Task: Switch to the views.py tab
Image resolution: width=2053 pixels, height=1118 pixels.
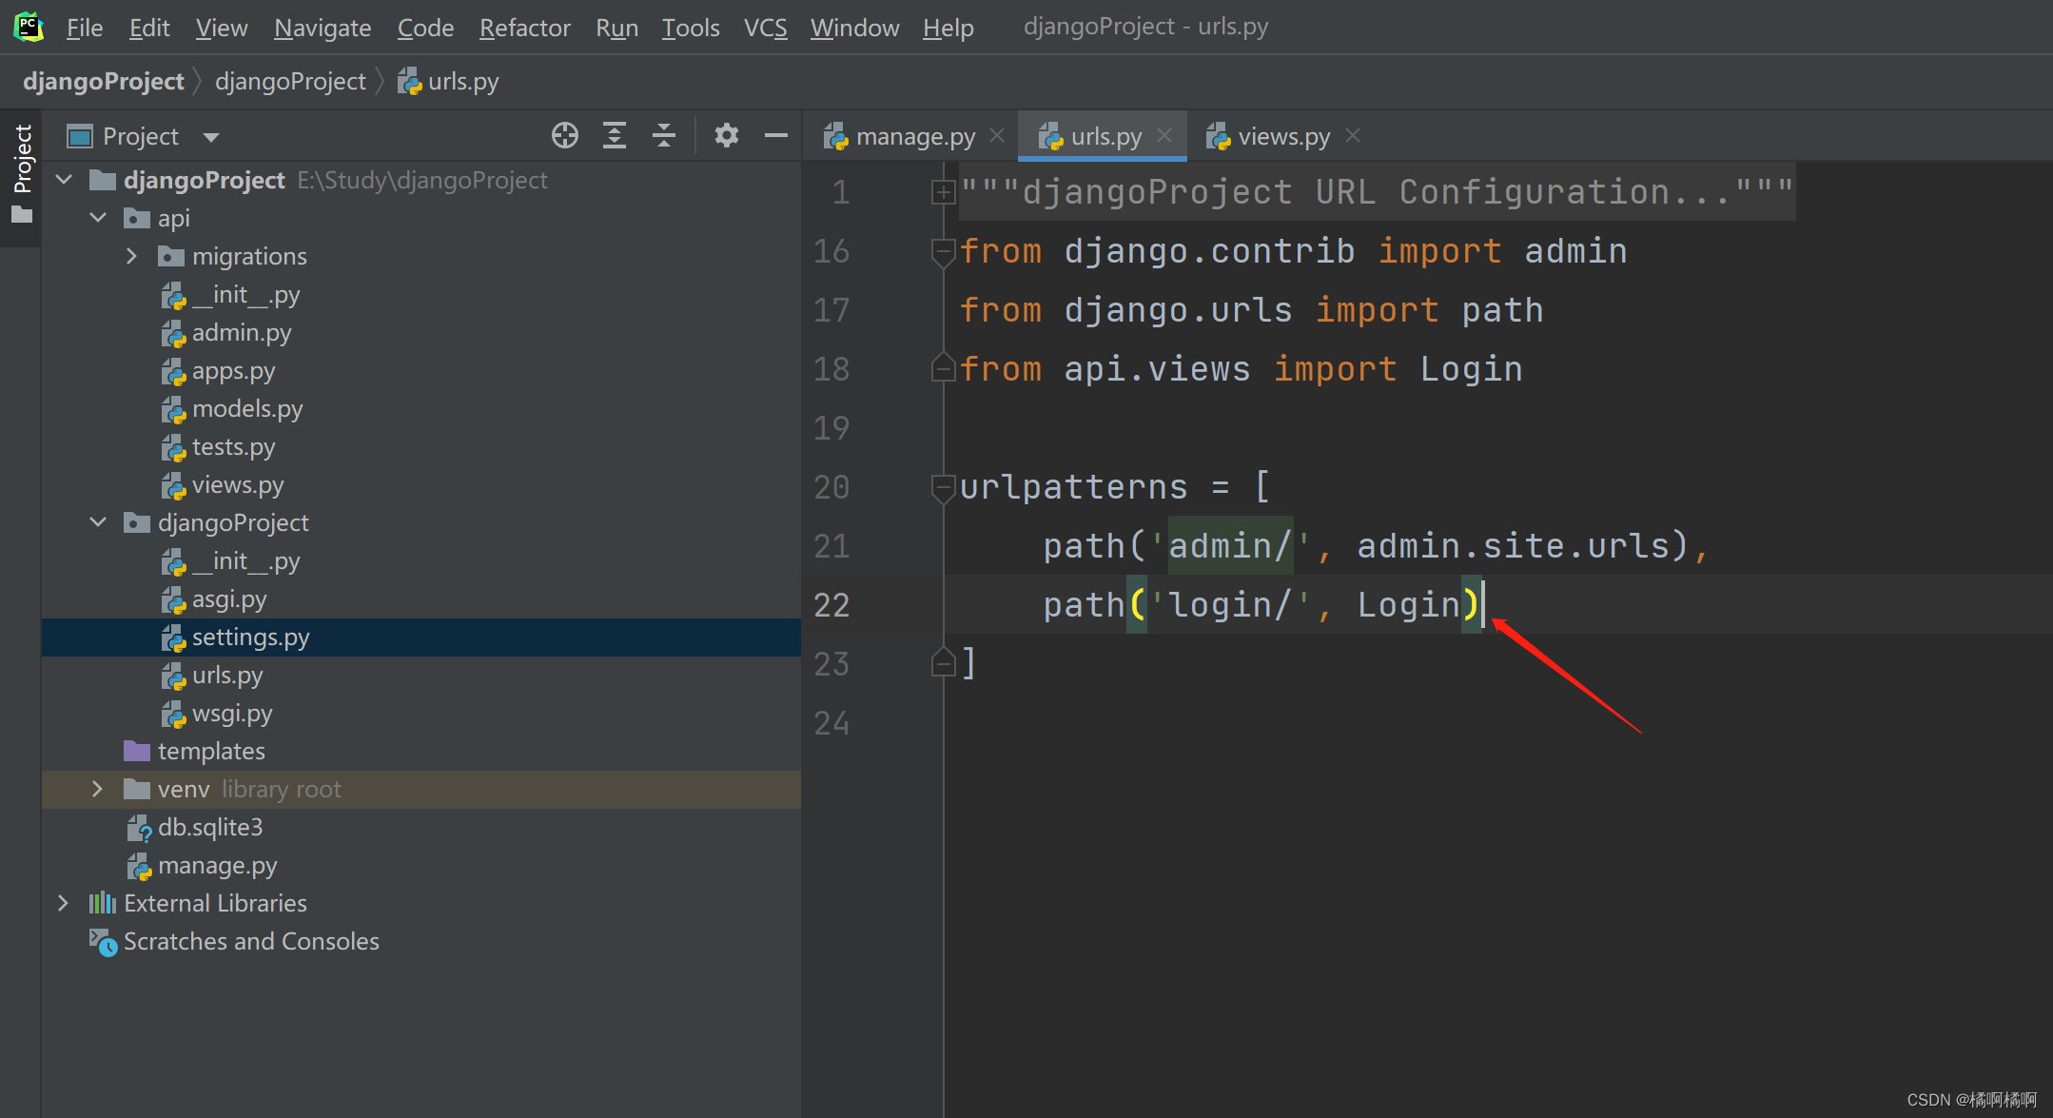Action: [1282, 137]
